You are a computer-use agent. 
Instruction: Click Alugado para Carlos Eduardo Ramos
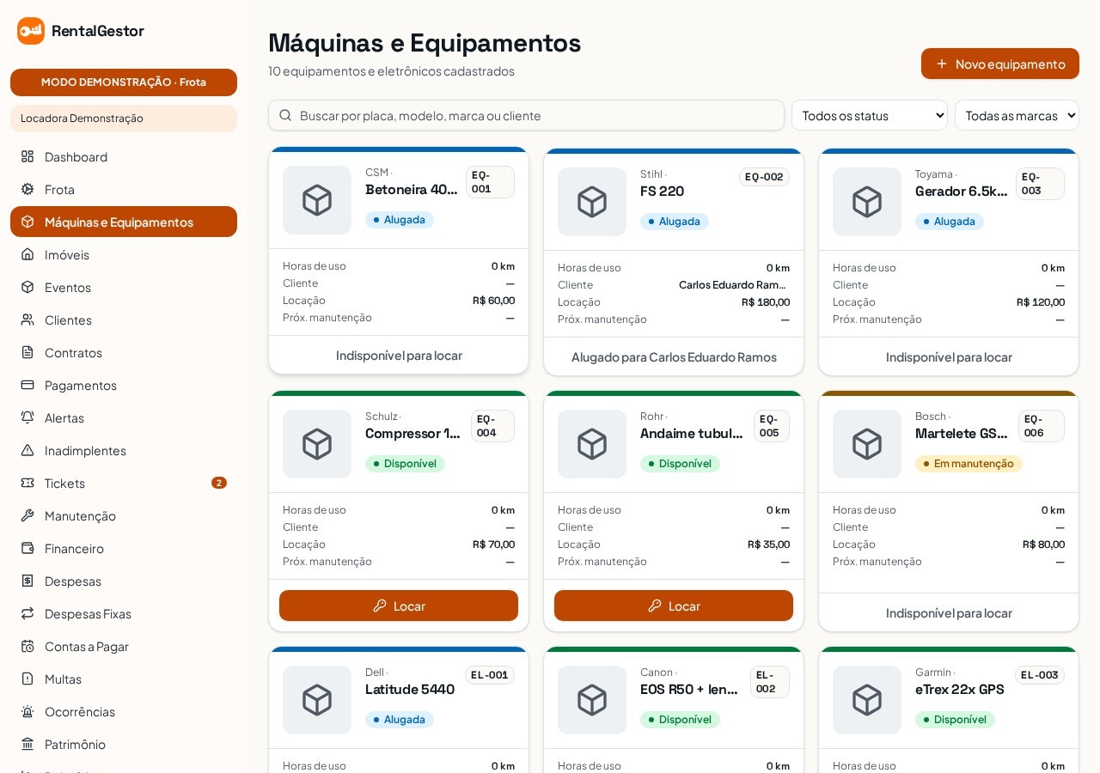[x=674, y=356]
